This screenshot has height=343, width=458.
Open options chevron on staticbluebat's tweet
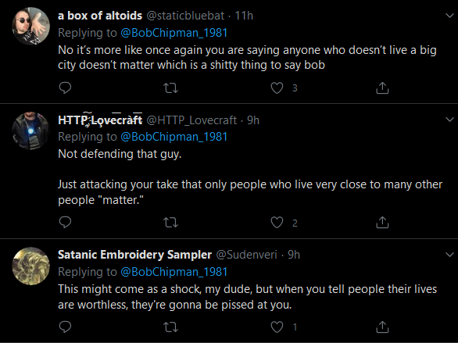pos(449,15)
